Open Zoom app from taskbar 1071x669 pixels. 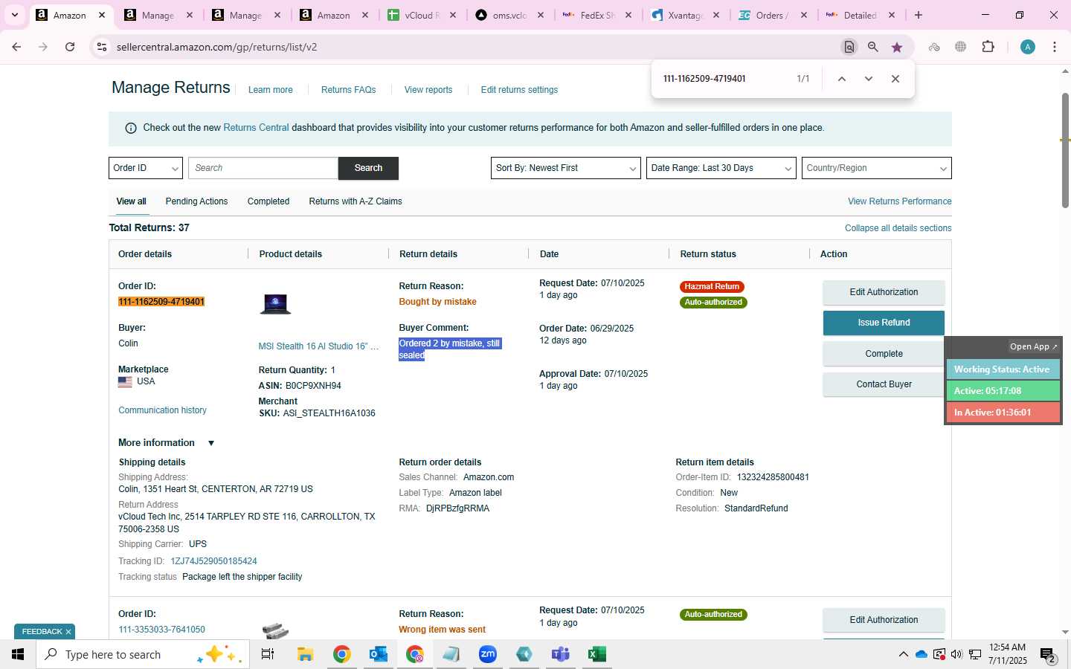click(488, 654)
